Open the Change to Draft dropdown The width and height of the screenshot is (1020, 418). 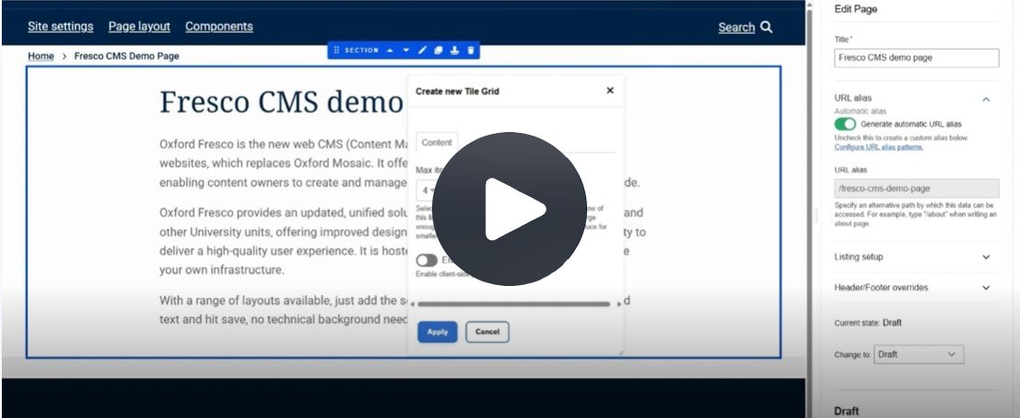(x=918, y=355)
